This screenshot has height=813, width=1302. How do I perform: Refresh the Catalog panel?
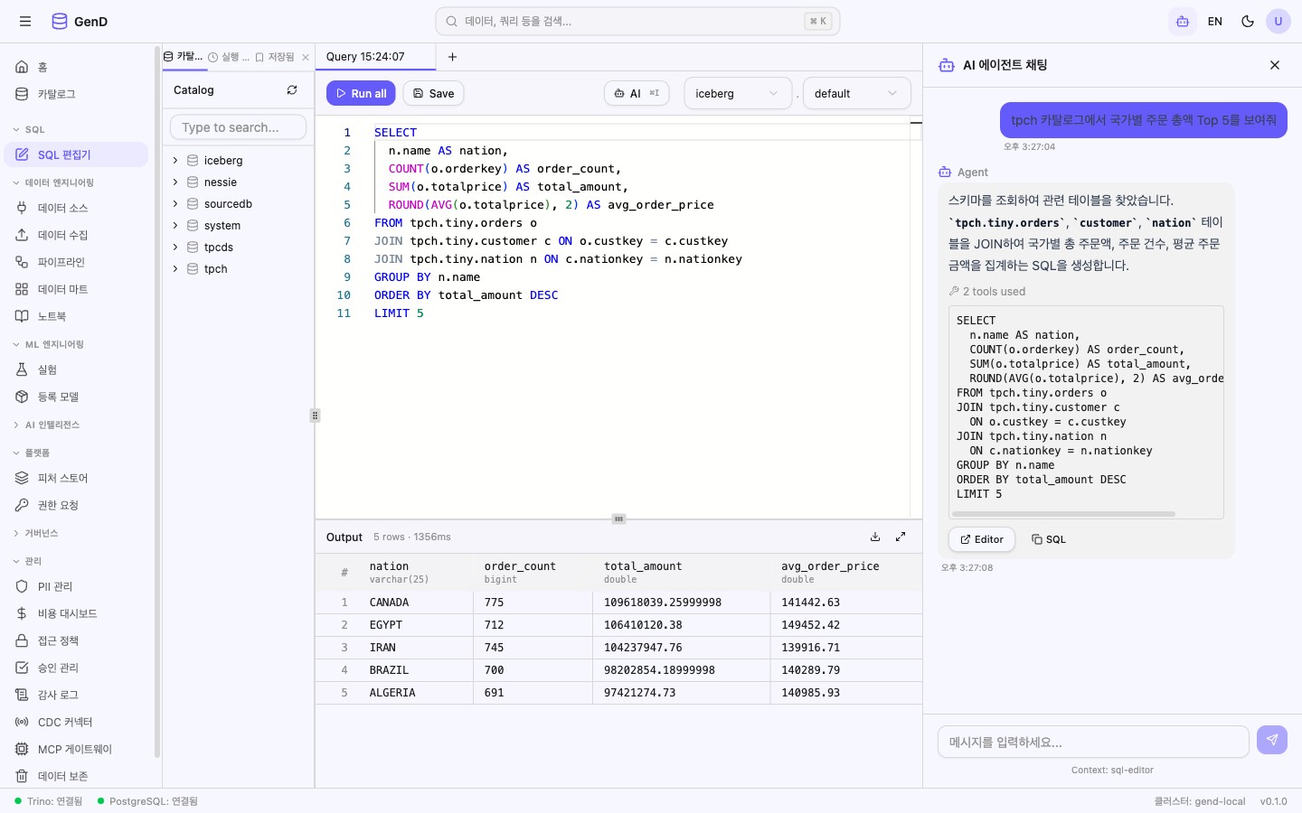(x=292, y=90)
